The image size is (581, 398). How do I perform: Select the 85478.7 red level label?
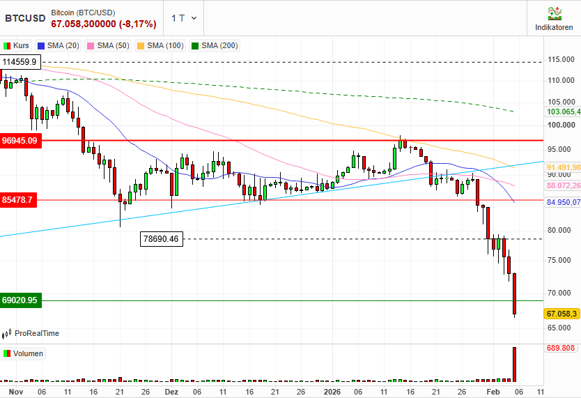[x=19, y=200]
